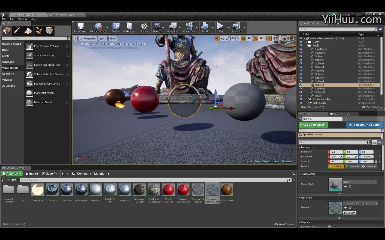Open the Perspective viewport dropdown
The height and width of the screenshot is (240, 385).
[x=88, y=39]
